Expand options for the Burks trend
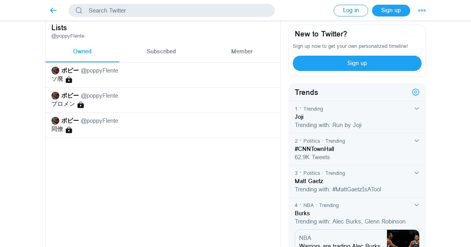The width and height of the screenshot is (471, 247). 416,205
